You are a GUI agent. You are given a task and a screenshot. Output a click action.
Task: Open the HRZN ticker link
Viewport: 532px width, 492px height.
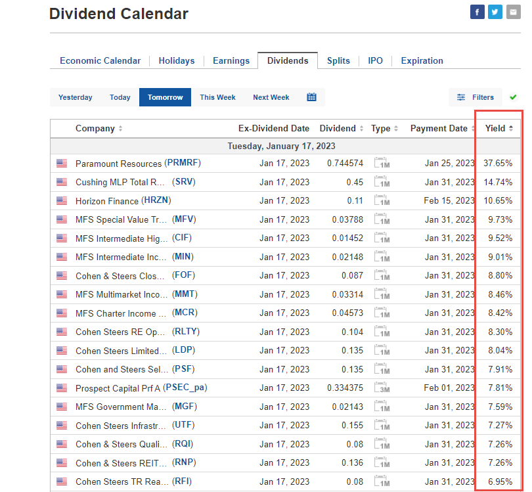click(x=156, y=200)
